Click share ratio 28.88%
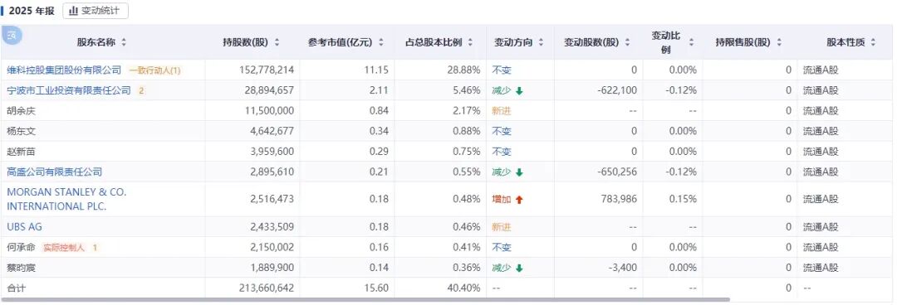Viewport: 897px width, 305px height. pyautogui.click(x=464, y=70)
